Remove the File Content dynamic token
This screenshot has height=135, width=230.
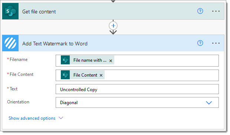(x=101, y=75)
